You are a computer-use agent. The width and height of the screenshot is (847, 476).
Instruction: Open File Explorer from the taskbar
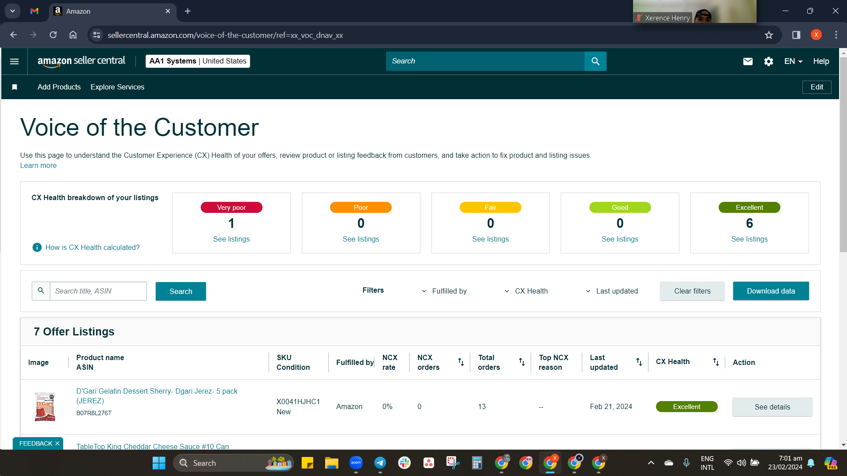pyautogui.click(x=332, y=463)
